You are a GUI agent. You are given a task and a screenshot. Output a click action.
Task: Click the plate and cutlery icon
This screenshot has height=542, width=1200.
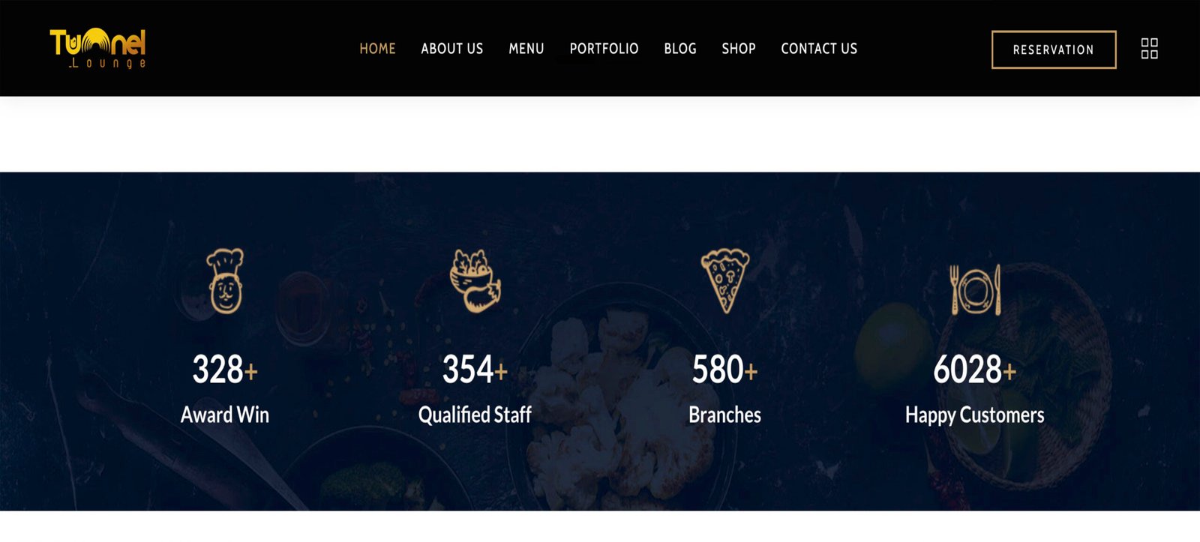coord(975,289)
